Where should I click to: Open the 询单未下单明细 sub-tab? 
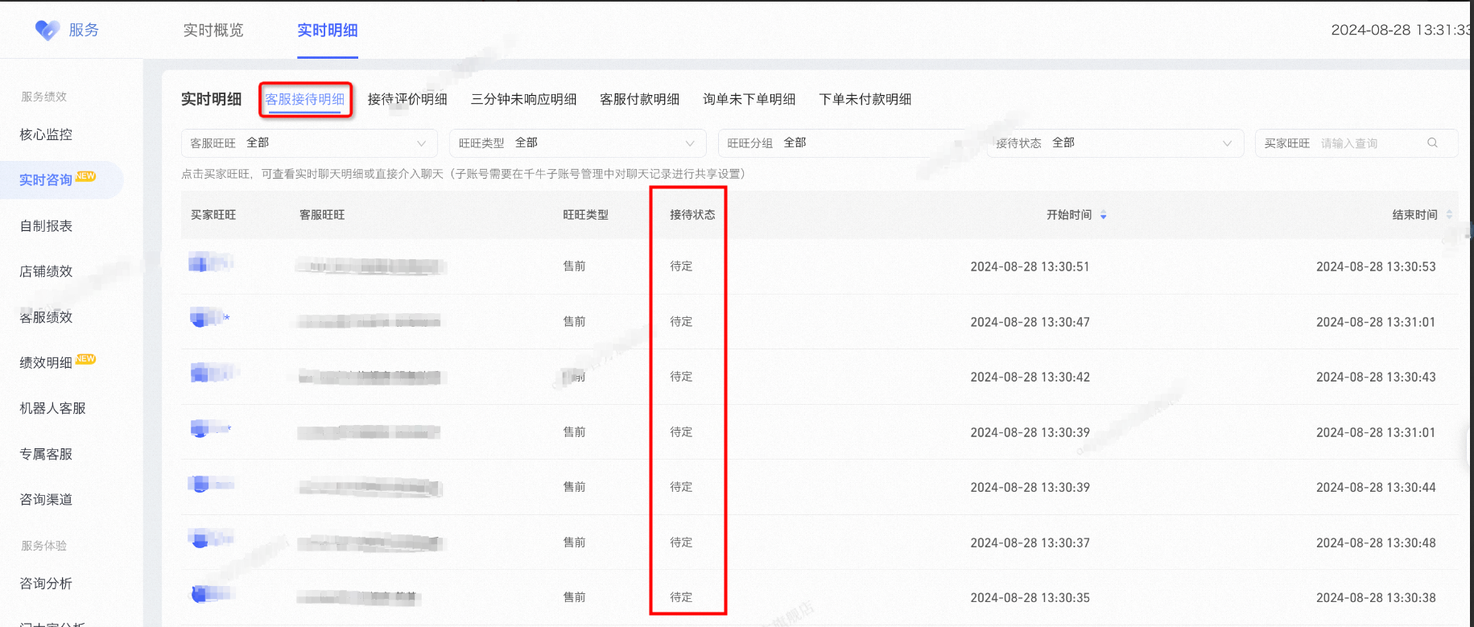pyautogui.click(x=749, y=99)
